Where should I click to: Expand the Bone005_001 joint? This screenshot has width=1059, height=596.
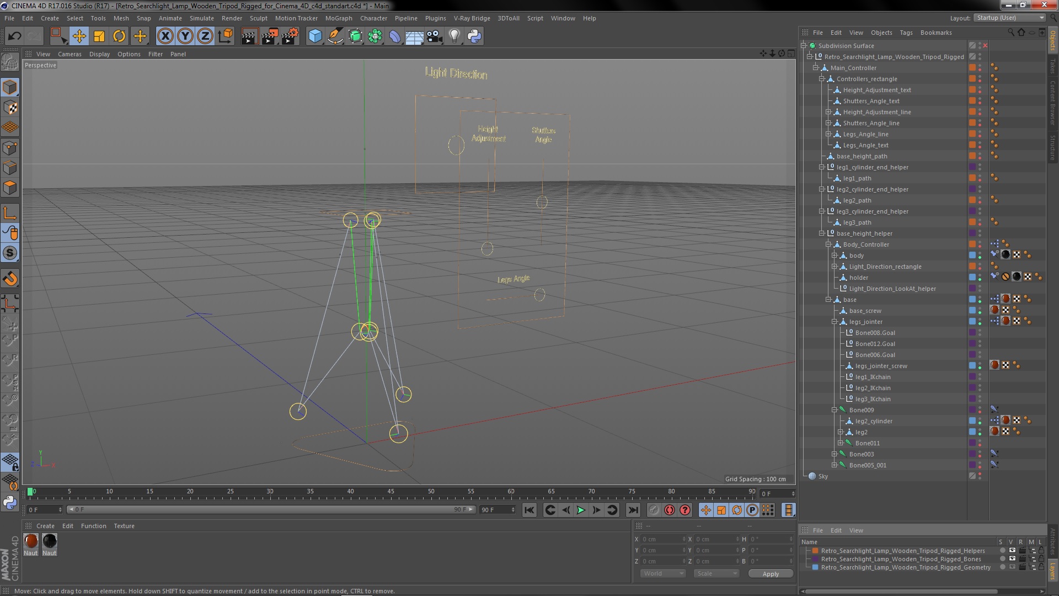[835, 465]
